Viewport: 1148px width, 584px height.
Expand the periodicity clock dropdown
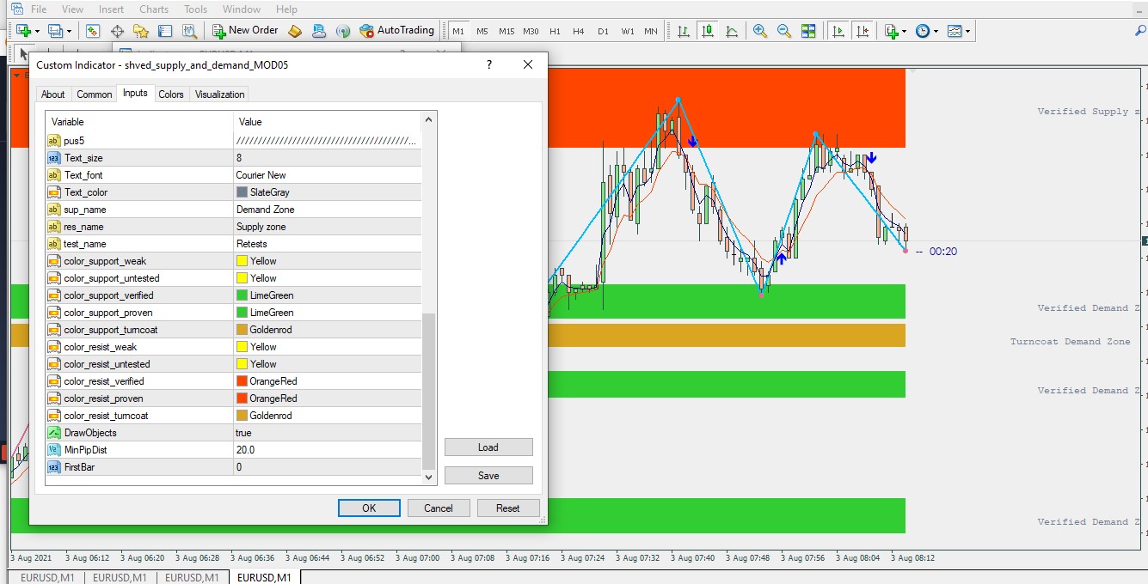[936, 31]
